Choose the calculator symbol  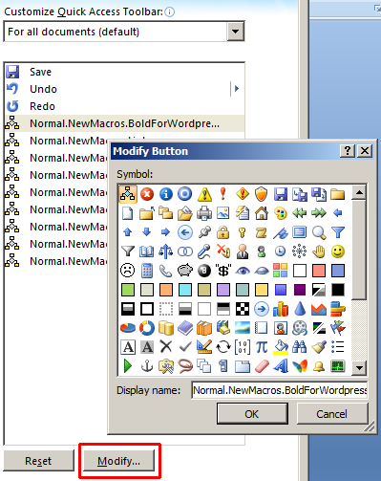[147, 271]
